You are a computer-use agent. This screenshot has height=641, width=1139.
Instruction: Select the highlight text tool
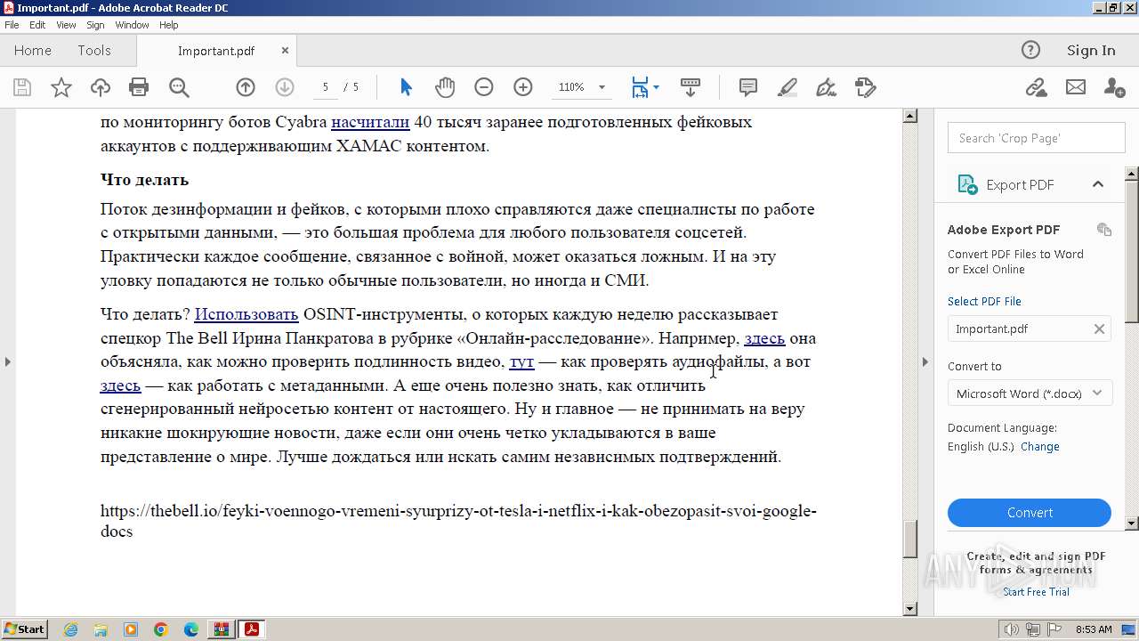(788, 87)
